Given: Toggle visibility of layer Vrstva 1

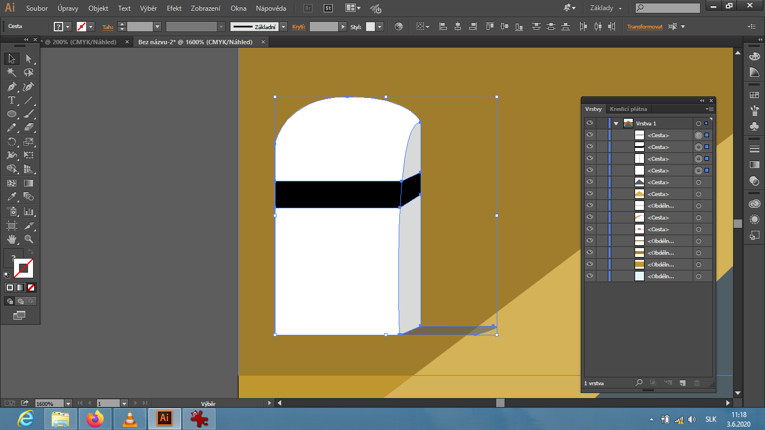Looking at the screenshot, I should tap(590, 123).
